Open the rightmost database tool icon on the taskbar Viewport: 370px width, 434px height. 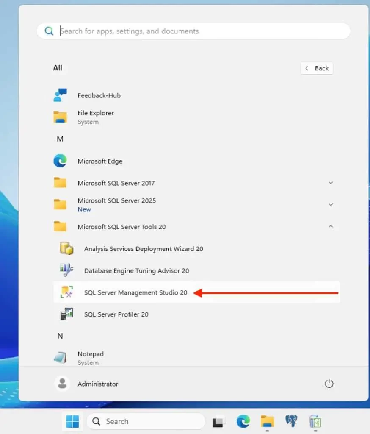point(315,422)
